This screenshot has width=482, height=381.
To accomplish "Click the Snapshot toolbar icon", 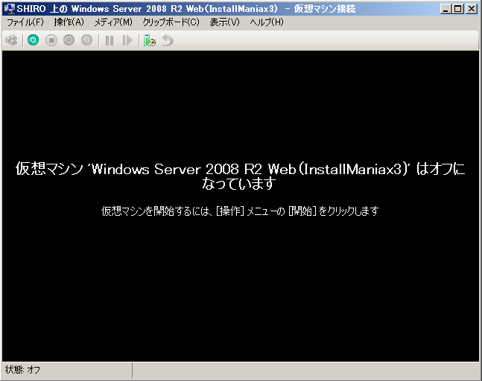I will click(x=150, y=40).
